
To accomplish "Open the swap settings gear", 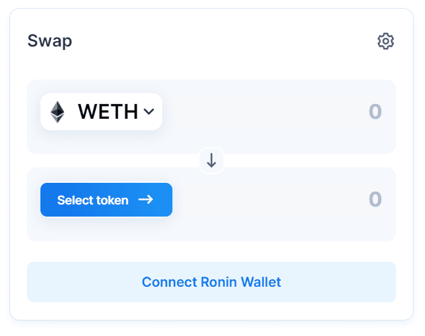I will 385,41.
